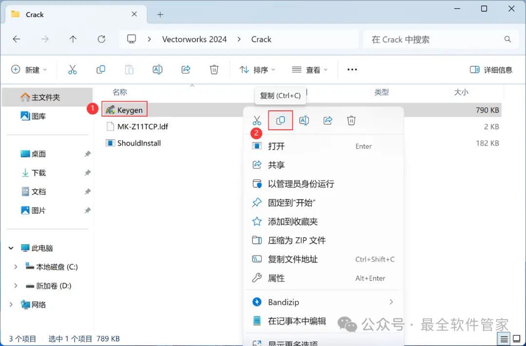526x346 pixels.
Task: Choose 添加到收藏夹 in the context menu
Action: point(324,222)
